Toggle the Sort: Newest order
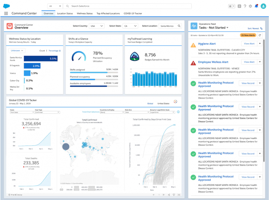269x200 pixels. (x=256, y=29)
